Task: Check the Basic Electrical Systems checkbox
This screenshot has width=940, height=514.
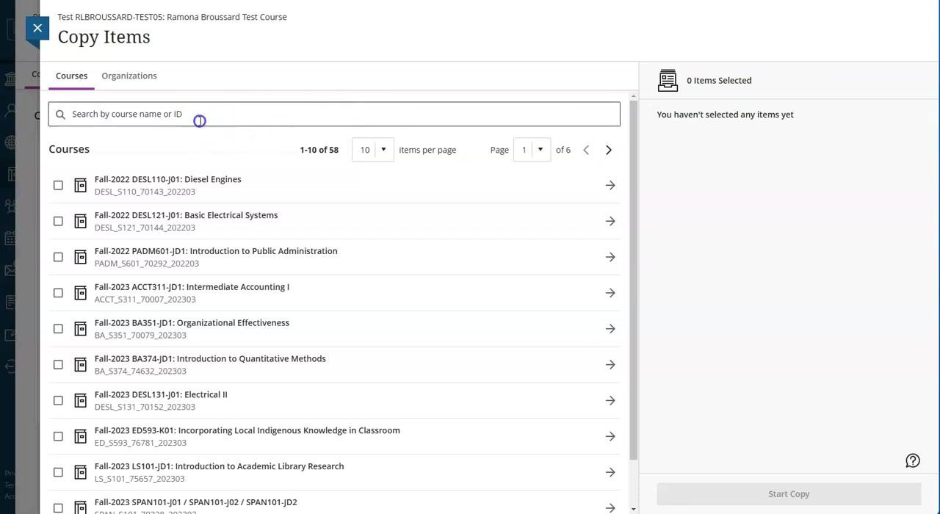Action: 58,221
